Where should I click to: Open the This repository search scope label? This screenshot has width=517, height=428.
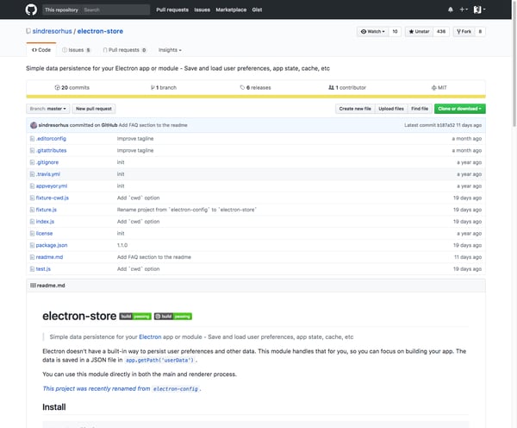tap(62, 9)
